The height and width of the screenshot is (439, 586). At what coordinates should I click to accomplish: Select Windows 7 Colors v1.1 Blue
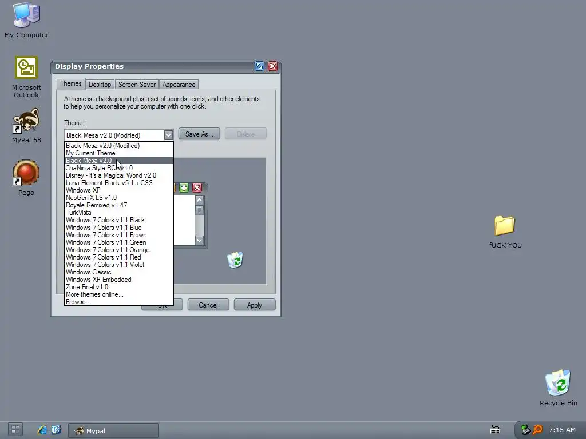coord(119,228)
